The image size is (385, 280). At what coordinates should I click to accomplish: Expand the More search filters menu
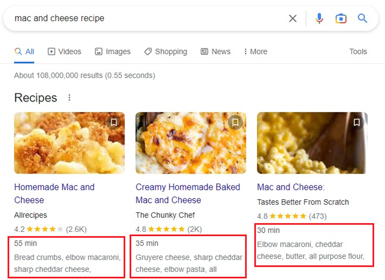[x=255, y=52]
